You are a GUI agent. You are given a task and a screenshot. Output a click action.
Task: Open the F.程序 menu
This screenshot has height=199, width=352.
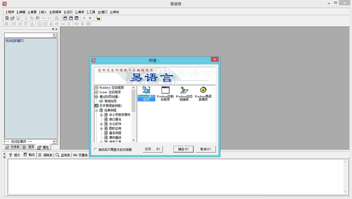click(x=10, y=12)
